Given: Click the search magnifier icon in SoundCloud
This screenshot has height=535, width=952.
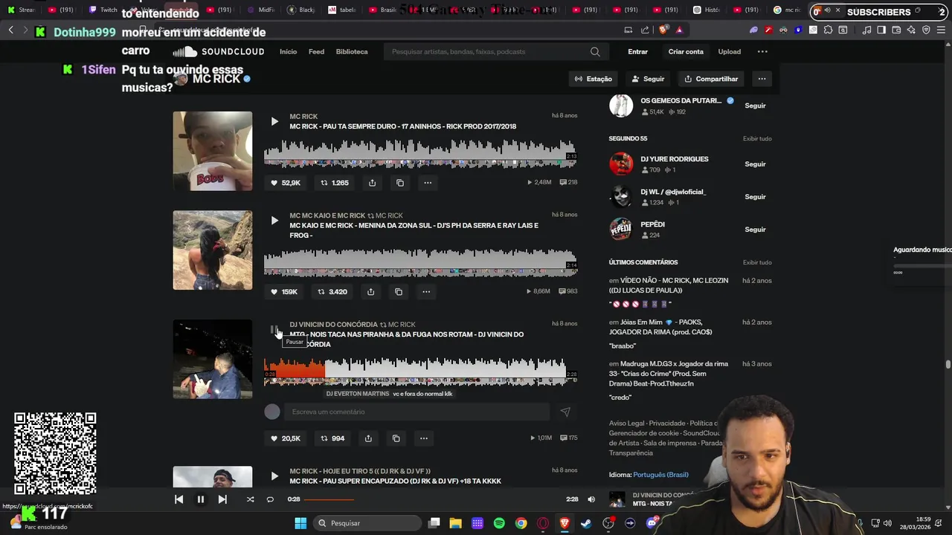Looking at the screenshot, I should pyautogui.click(x=595, y=51).
